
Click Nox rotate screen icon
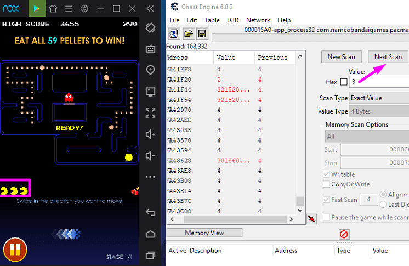(x=151, y=27)
